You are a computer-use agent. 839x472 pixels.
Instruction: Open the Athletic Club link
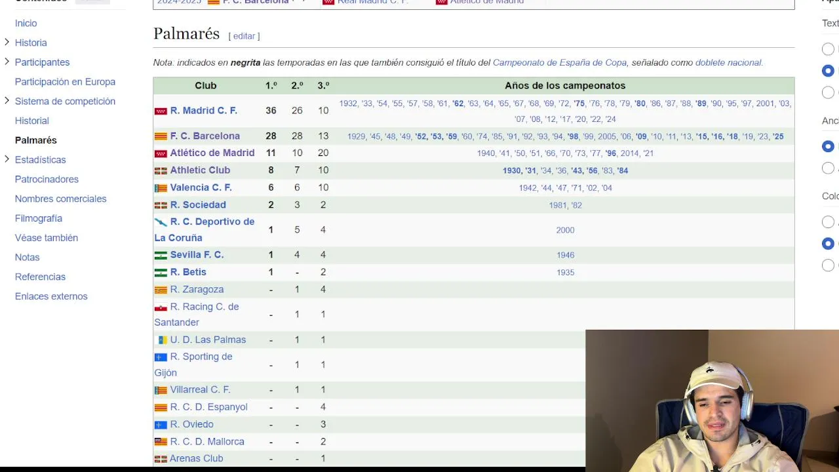click(x=200, y=170)
